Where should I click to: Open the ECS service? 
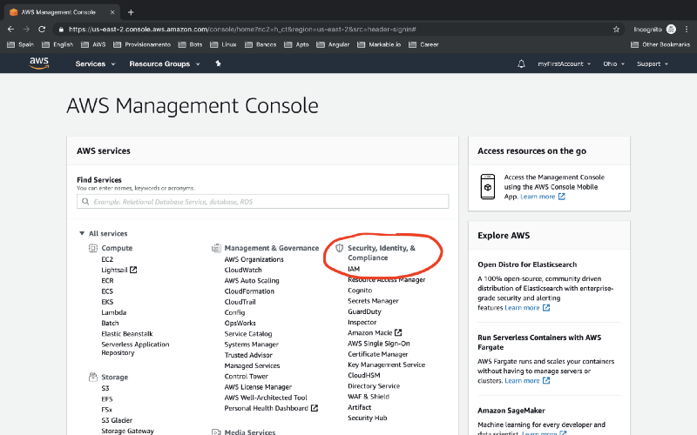coord(107,291)
